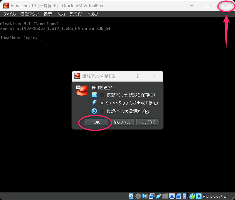Click the キャンセル button
The width and height of the screenshot is (235, 200).
(122, 122)
